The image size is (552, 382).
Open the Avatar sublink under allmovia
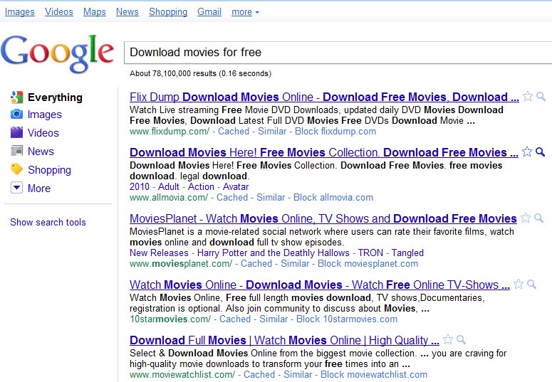tap(236, 187)
